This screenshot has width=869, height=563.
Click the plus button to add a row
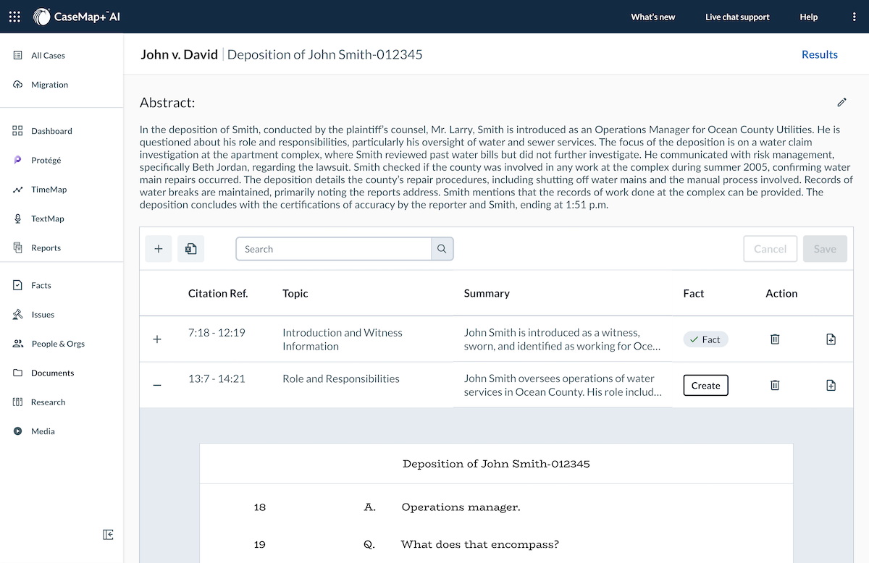tap(159, 249)
